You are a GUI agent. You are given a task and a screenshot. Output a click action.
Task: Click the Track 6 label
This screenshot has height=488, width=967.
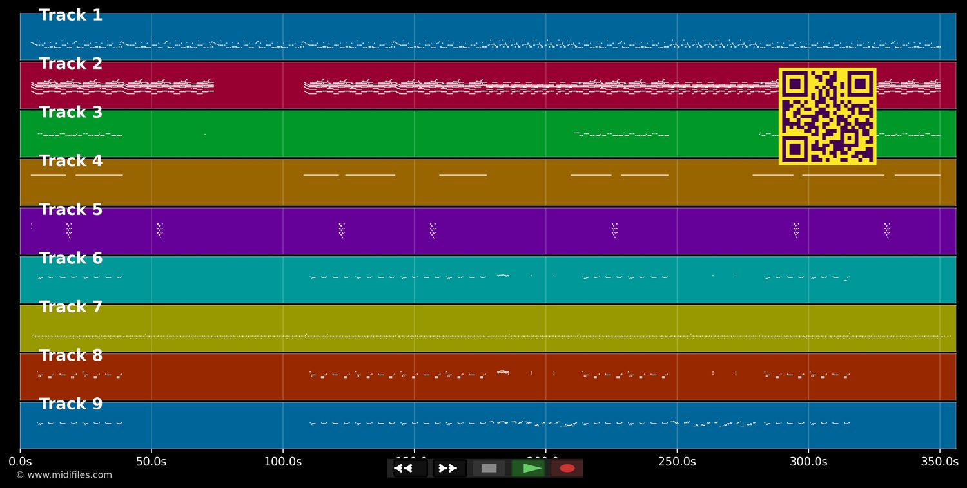(70, 258)
